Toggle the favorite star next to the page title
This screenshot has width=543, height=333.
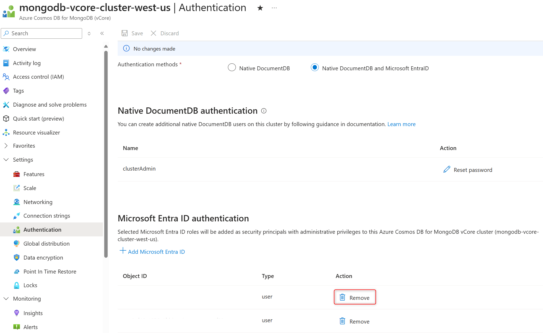[260, 8]
